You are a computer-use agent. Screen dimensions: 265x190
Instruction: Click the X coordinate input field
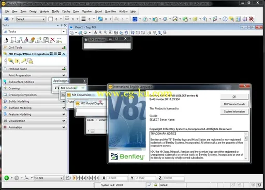(117, 178)
